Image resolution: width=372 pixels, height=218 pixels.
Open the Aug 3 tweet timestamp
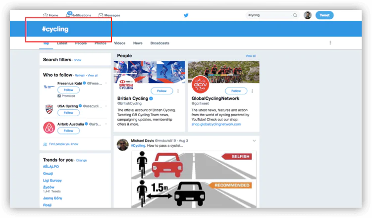[x=183, y=141]
